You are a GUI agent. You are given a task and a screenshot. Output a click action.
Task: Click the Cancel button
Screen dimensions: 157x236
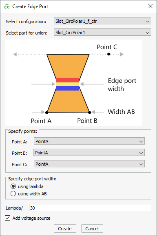pyautogui.click(x=92, y=228)
